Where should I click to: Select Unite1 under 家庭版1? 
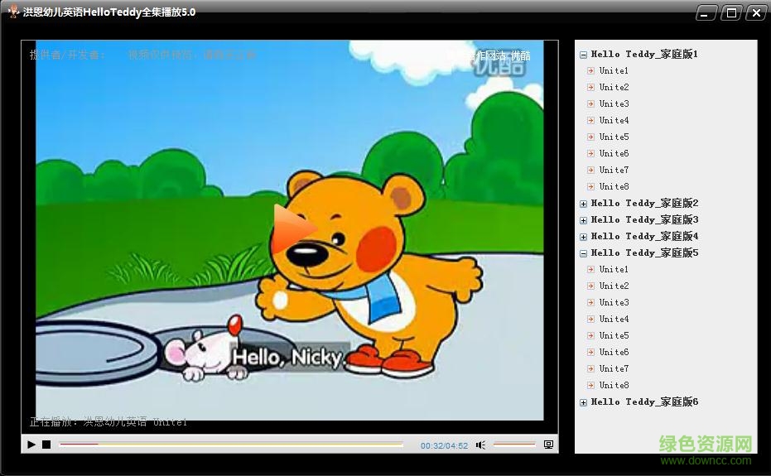614,71
